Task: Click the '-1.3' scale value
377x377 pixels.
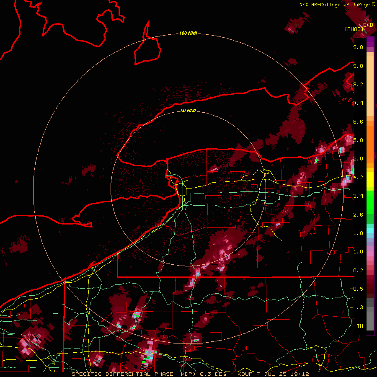Action: tap(356, 308)
